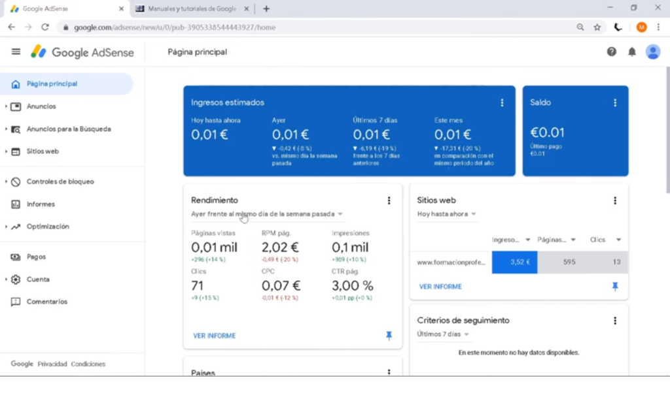Viewport: 670px width, 414px height.
Task: Close the Manuales y tutoriales tab
Action: (246, 8)
